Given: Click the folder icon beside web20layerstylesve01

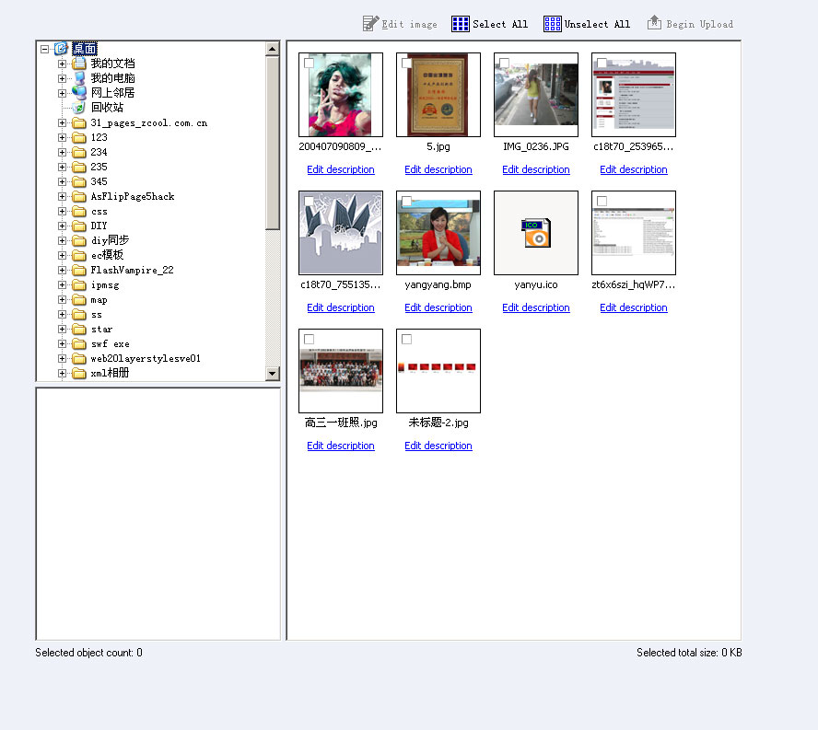Looking at the screenshot, I should (x=79, y=358).
